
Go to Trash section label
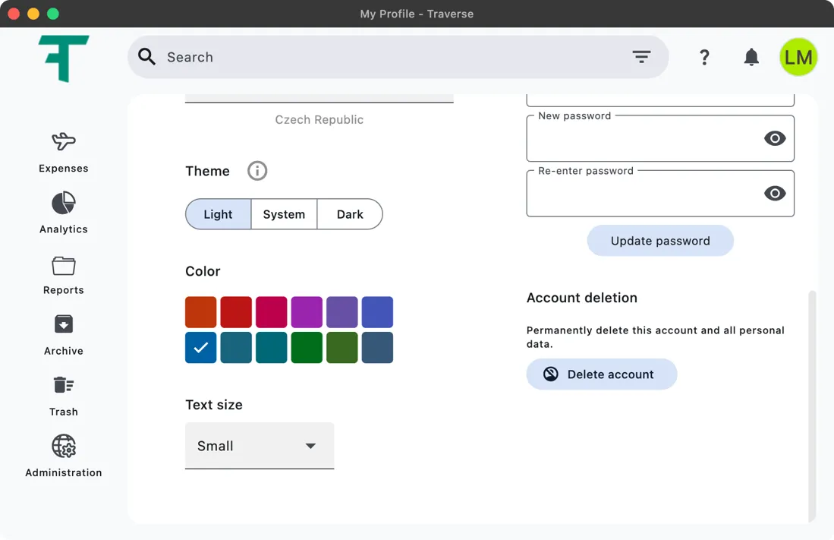63,412
